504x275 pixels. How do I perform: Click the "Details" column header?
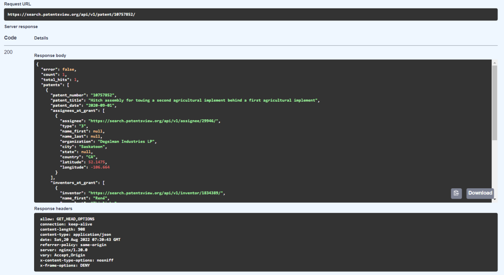41,38
